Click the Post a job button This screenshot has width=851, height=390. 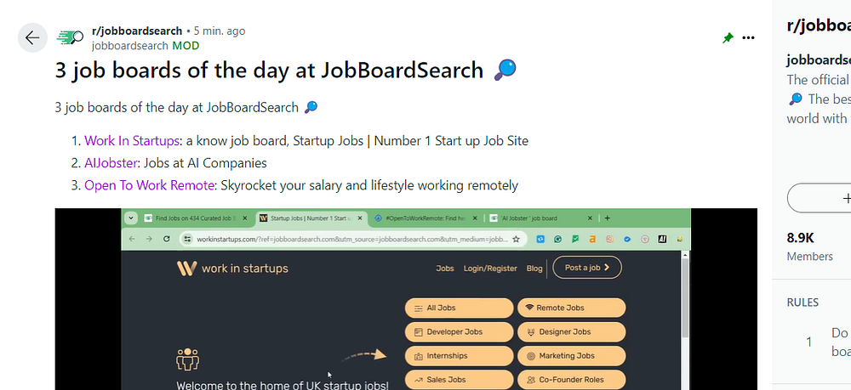(587, 268)
